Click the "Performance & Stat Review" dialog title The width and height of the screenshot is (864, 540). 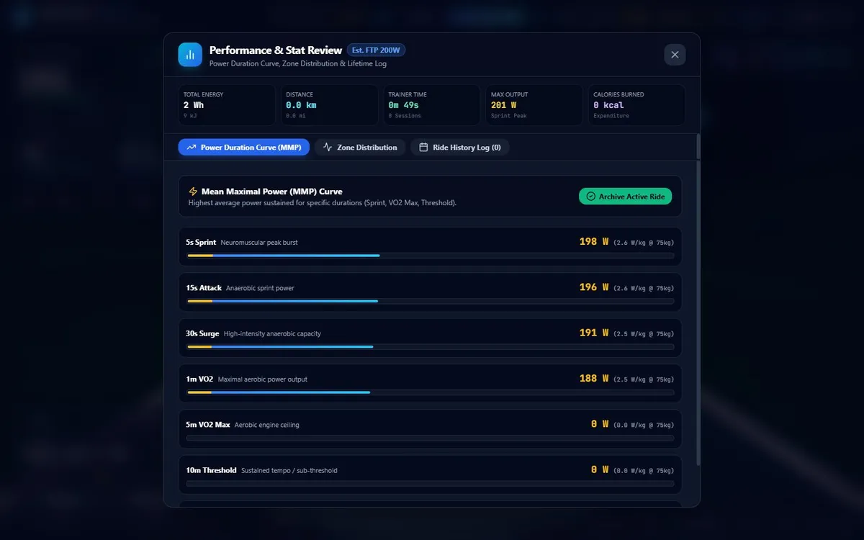[x=276, y=50]
